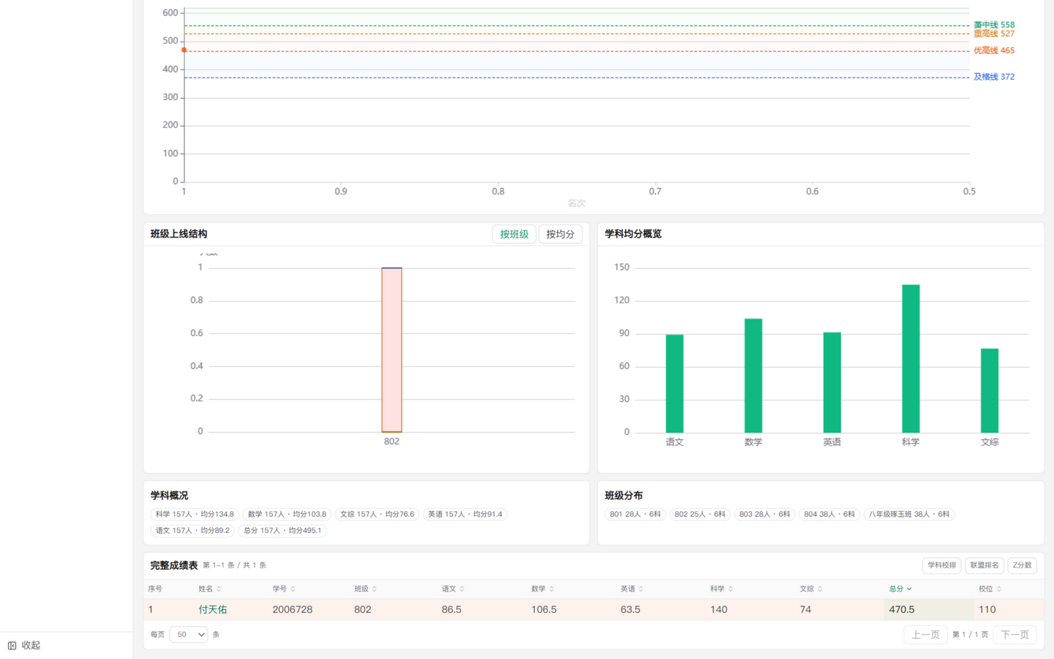Click the collapse sidebar icon next to 收起
The image size is (1054, 659).
tap(12, 645)
